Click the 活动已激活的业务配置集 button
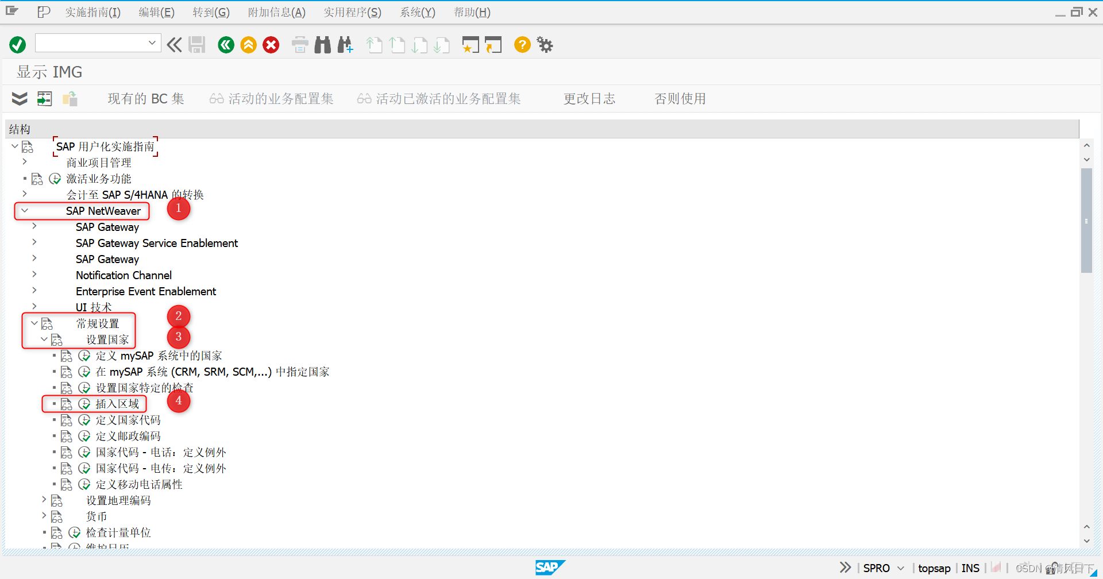The image size is (1103, 579). click(439, 99)
